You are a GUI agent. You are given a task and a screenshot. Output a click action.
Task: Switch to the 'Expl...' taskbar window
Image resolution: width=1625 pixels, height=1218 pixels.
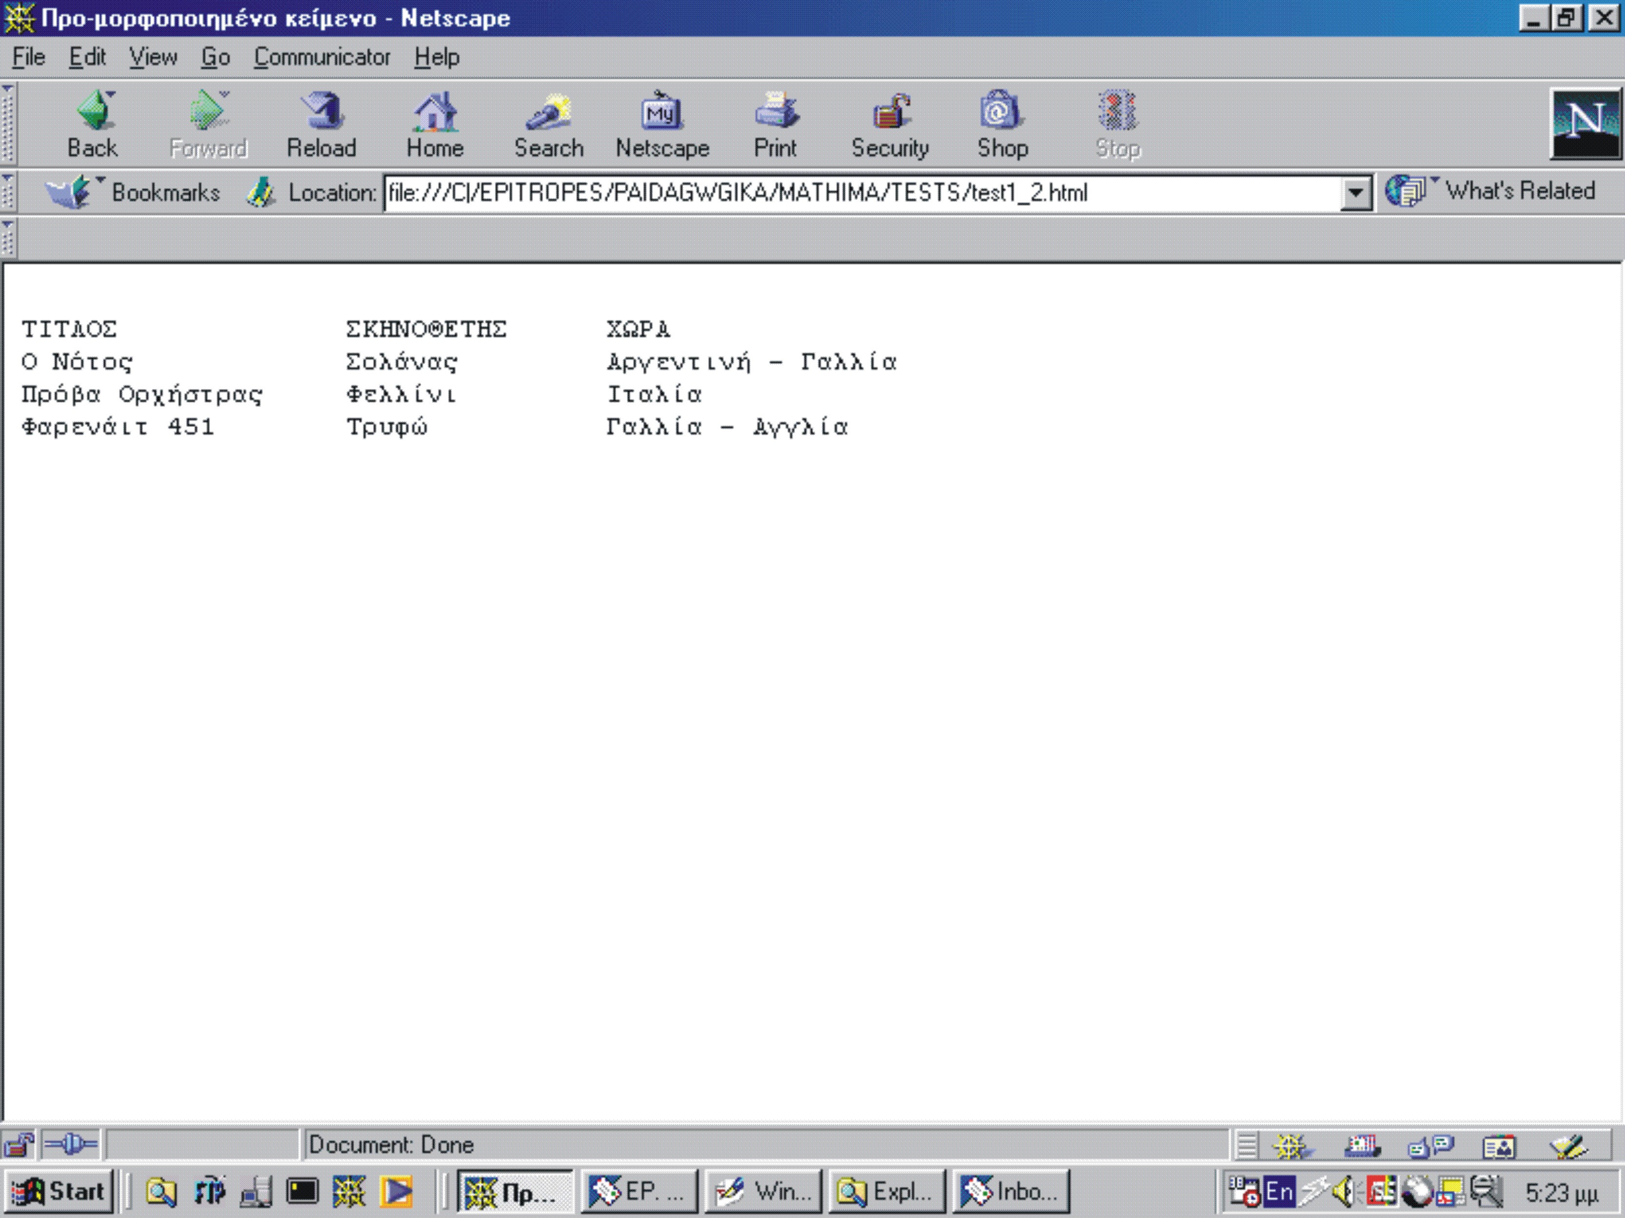tap(887, 1192)
